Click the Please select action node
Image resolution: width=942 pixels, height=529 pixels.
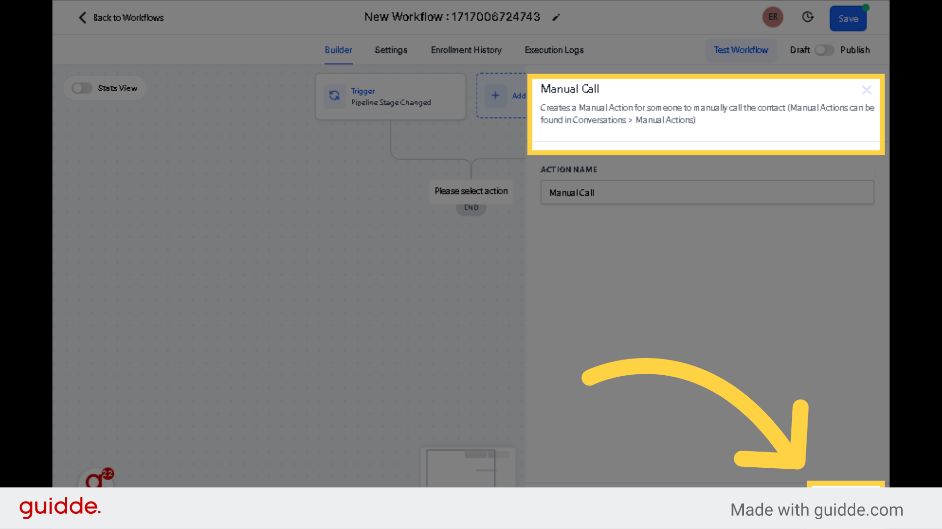click(x=471, y=191)
